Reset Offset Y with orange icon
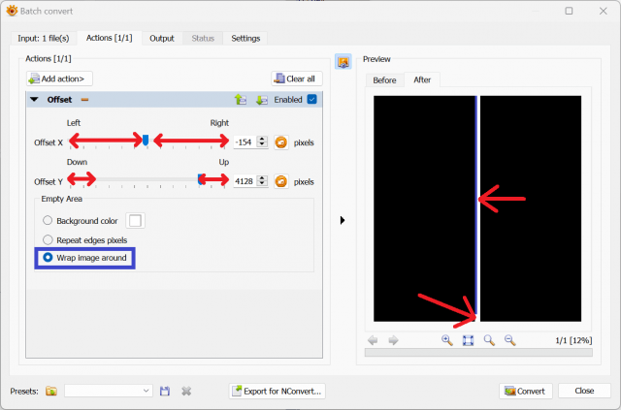This screenshot has width=621, height=410. click(281, 181)
